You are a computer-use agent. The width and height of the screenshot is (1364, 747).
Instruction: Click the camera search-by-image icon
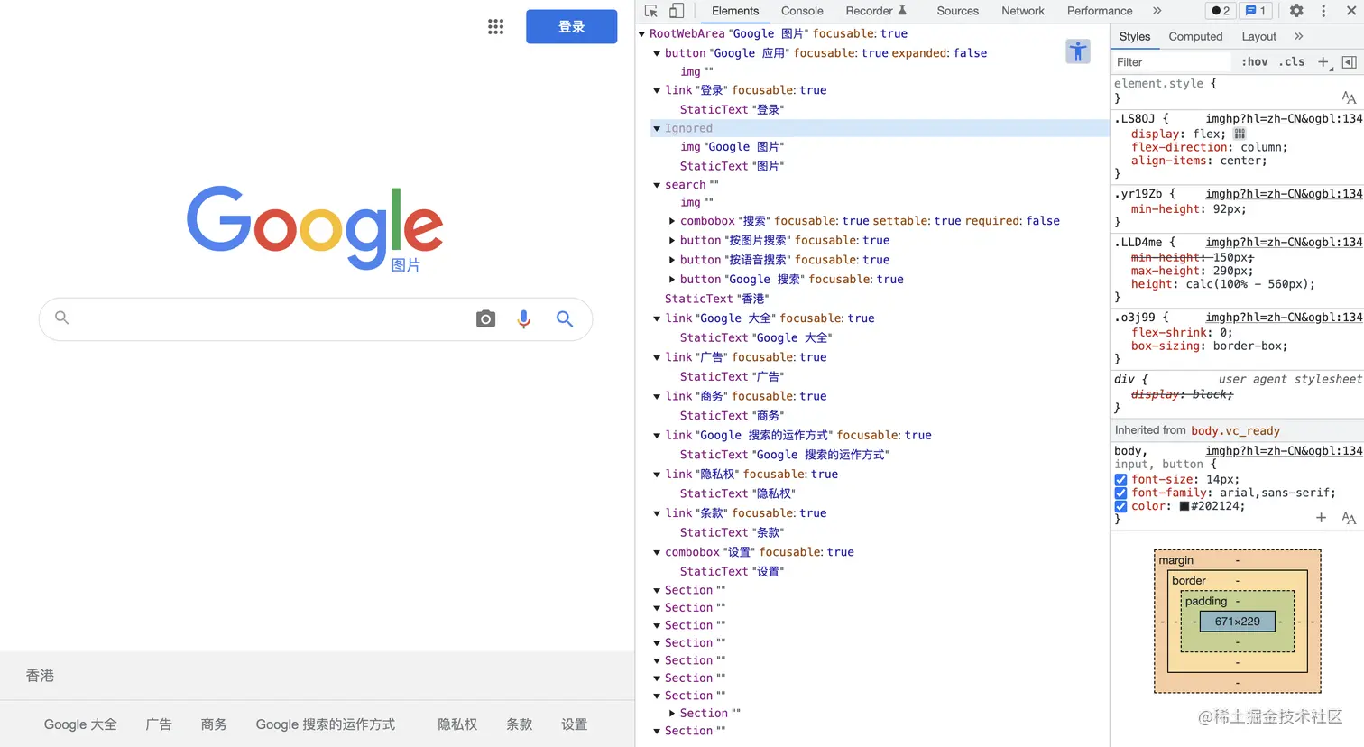coord(485,318)
